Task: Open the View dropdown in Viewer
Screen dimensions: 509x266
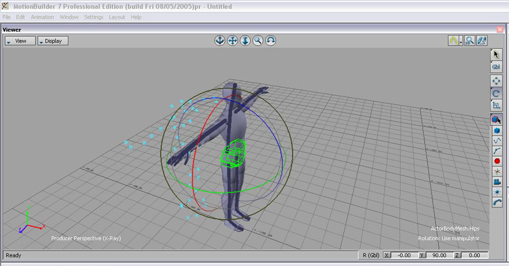Action: 19,41
